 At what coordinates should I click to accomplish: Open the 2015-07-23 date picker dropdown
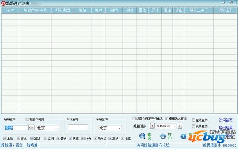click(174, 126)
